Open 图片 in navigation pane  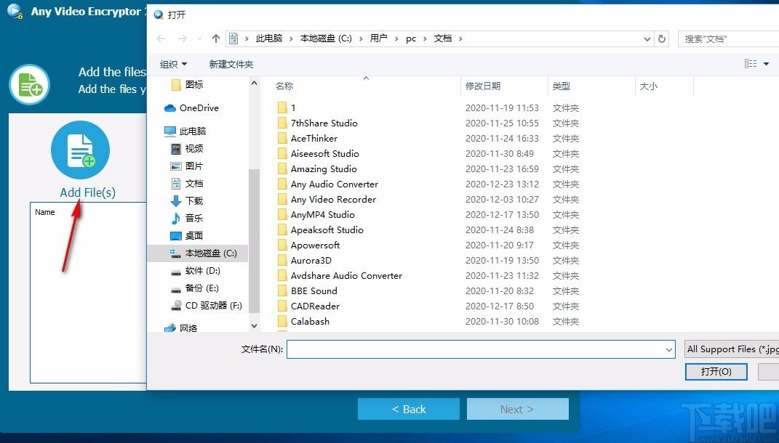(x=187, y=166)
